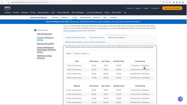187x105 pixels.
Task: Click the AWS logo
Action: pos(7,8)
